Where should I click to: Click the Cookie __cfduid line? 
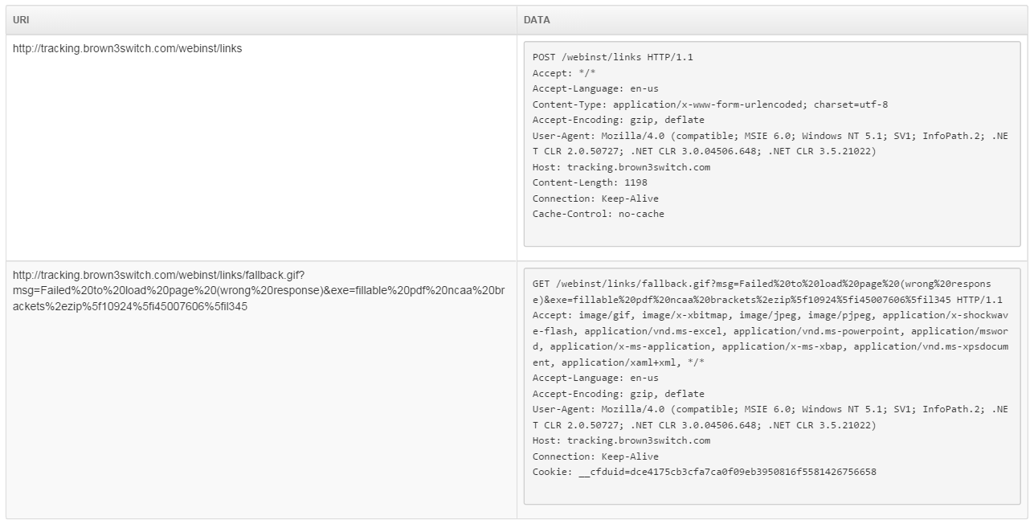tap(704, 472)
